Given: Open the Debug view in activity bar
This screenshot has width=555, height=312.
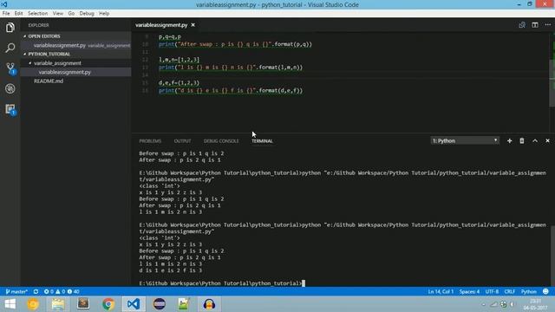Looking at the screenshot, I should 10,88.
